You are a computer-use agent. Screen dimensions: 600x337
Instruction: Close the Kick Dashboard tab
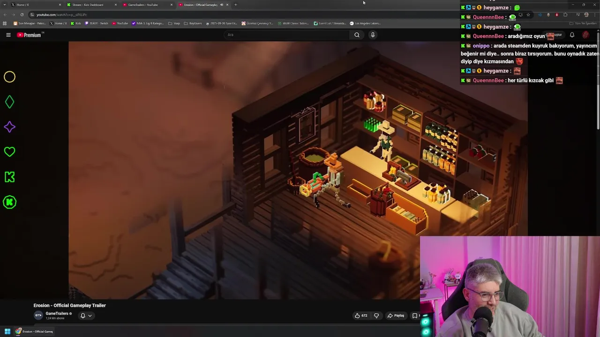[116, 5]
